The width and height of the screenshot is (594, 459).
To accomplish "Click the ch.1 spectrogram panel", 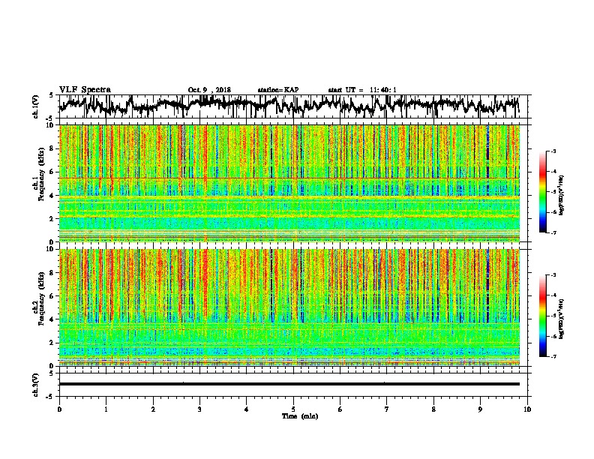I will [x=289, y=183].
